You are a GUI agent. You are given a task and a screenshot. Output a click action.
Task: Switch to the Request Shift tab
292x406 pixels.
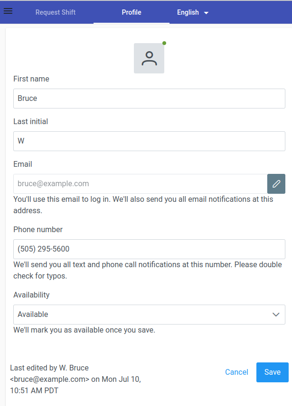coord(55,12)
